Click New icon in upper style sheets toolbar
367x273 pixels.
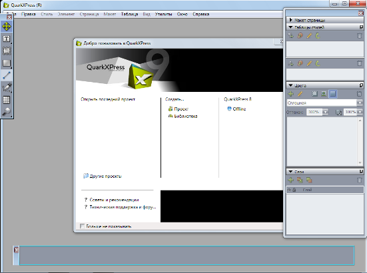(290, 36)
